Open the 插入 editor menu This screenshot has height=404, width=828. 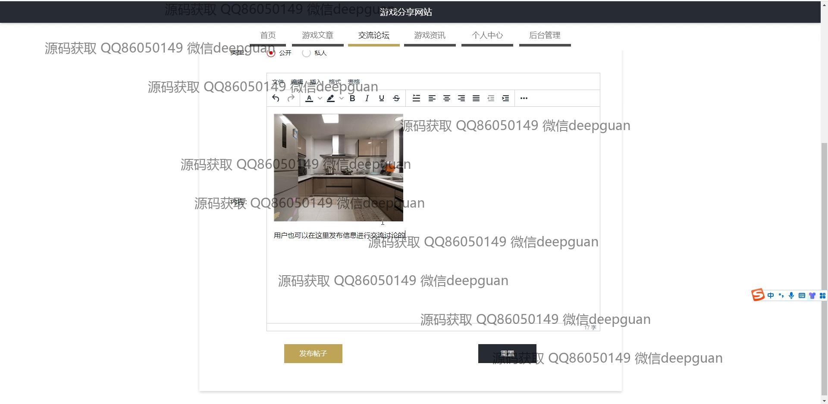point(316,82)
